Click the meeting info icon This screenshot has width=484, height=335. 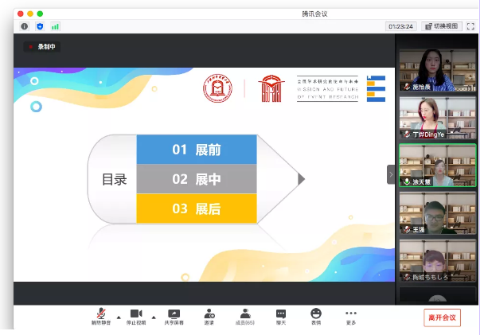click(24, 26)
